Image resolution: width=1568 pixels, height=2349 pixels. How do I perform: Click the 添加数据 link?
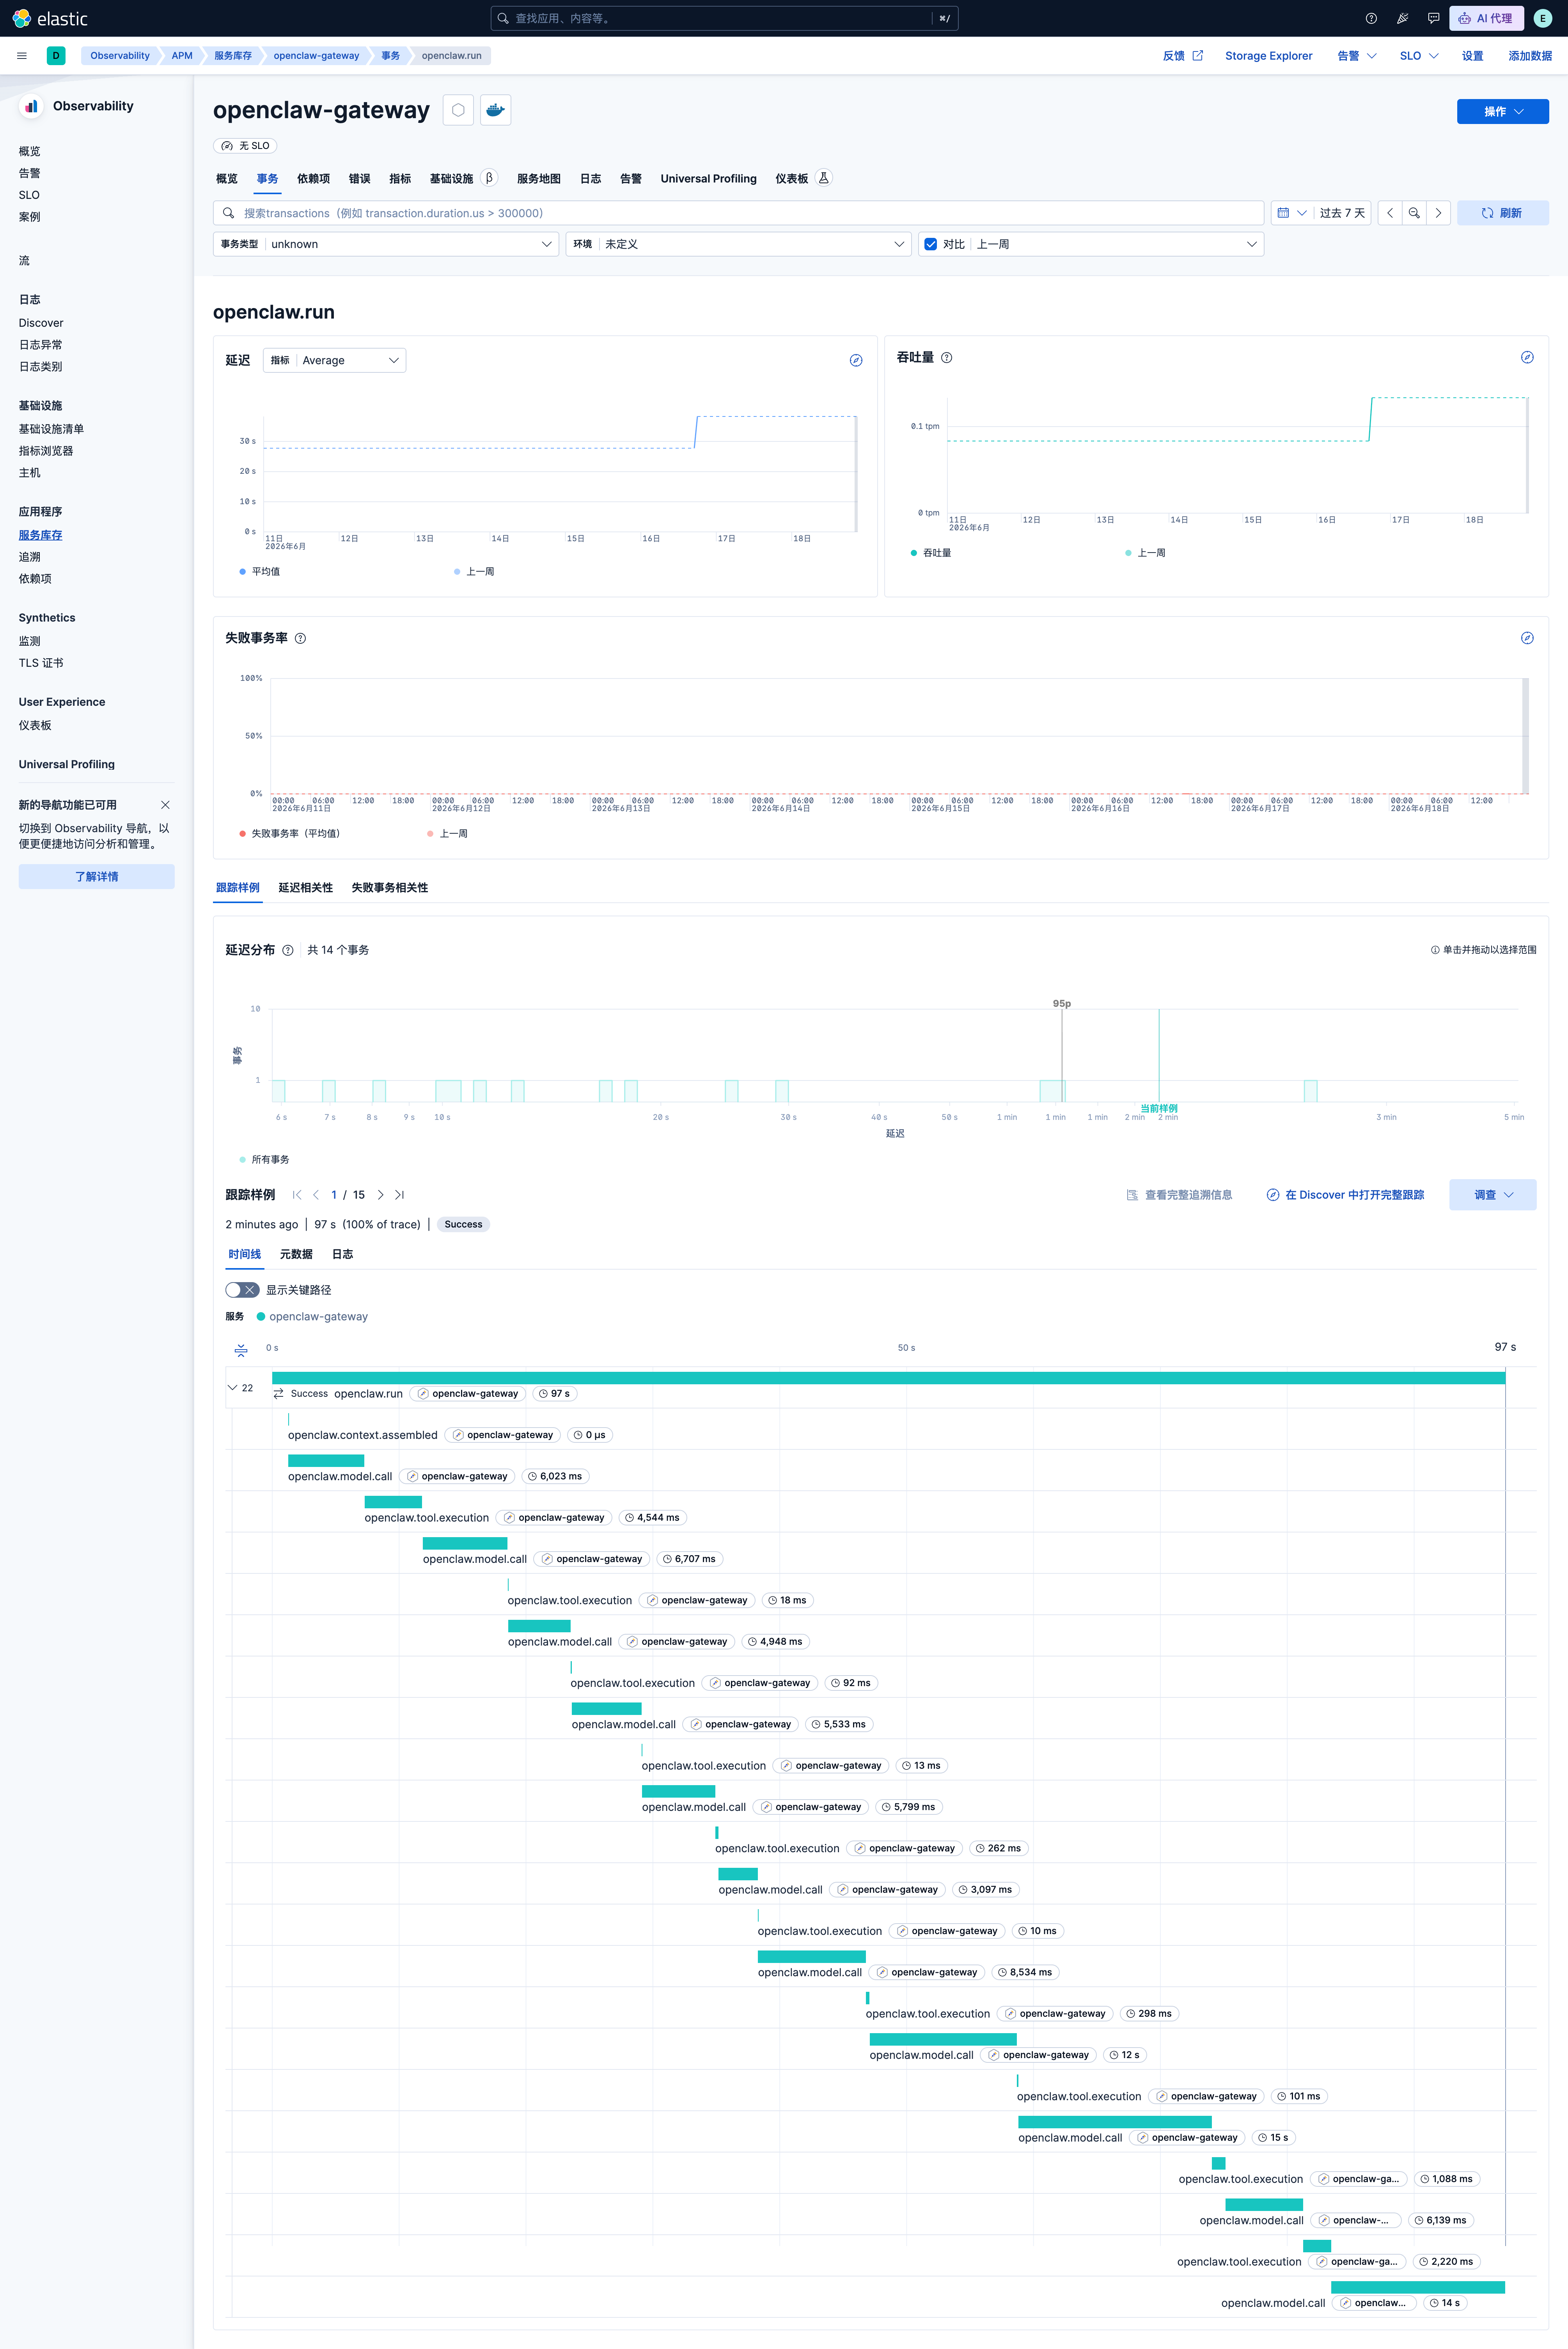point(1530,56)
